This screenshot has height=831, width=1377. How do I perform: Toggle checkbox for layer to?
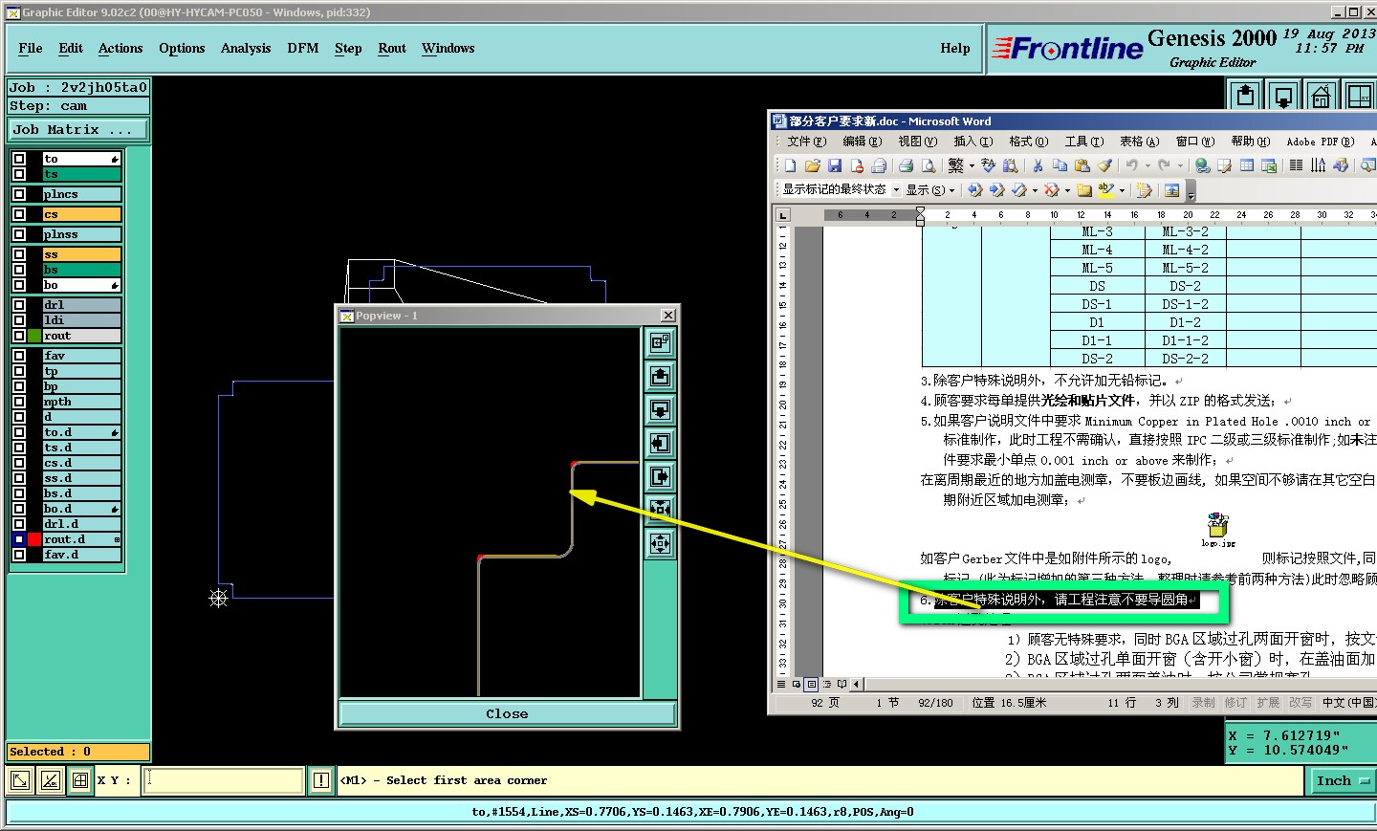pyautogui.click(x=19, y=159)
